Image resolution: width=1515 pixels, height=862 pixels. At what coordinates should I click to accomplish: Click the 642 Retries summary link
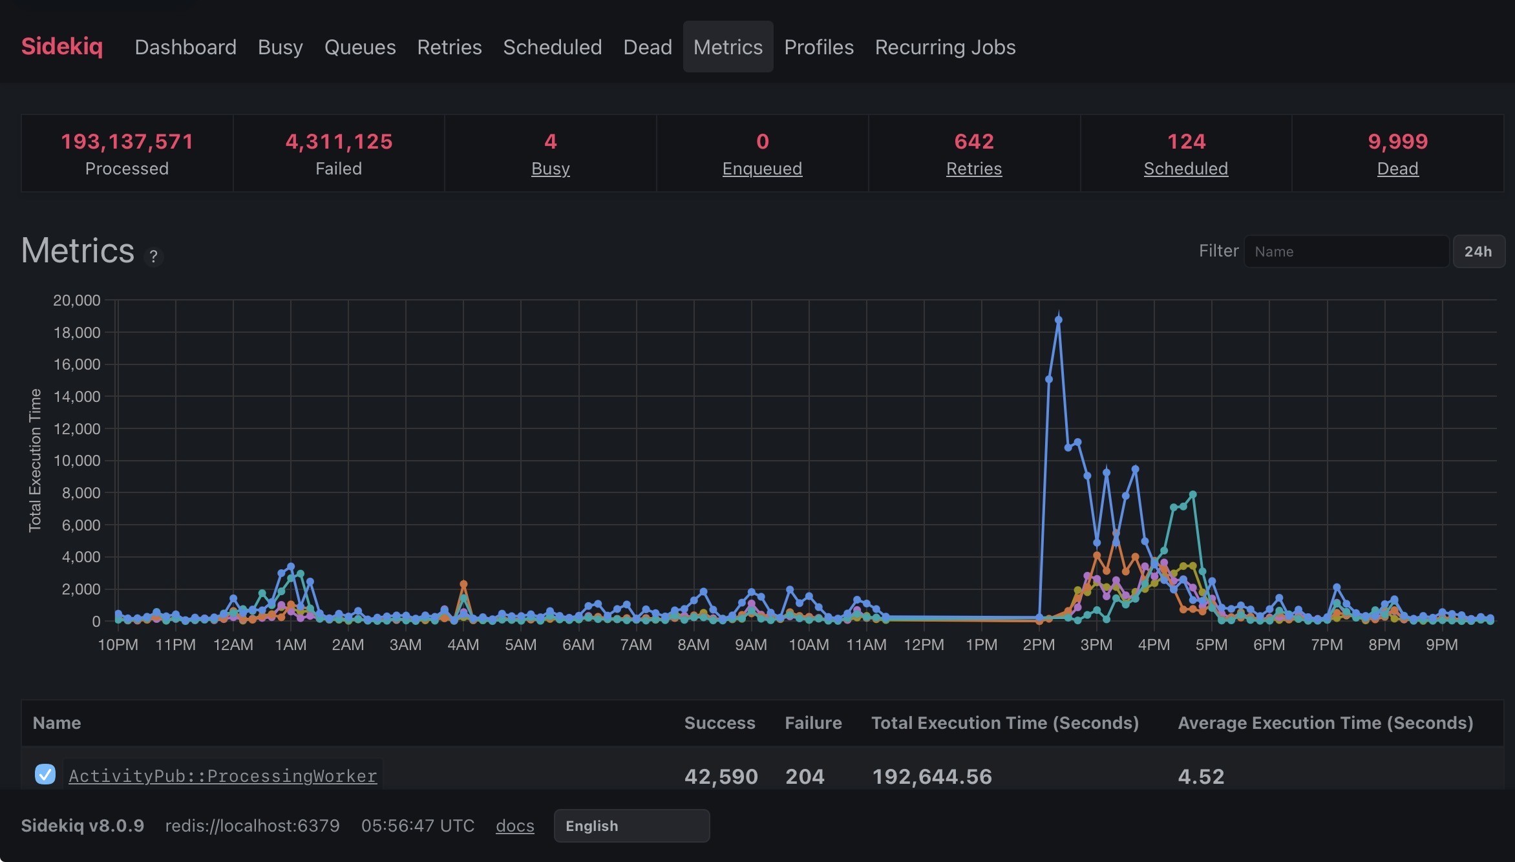point(973,169)
